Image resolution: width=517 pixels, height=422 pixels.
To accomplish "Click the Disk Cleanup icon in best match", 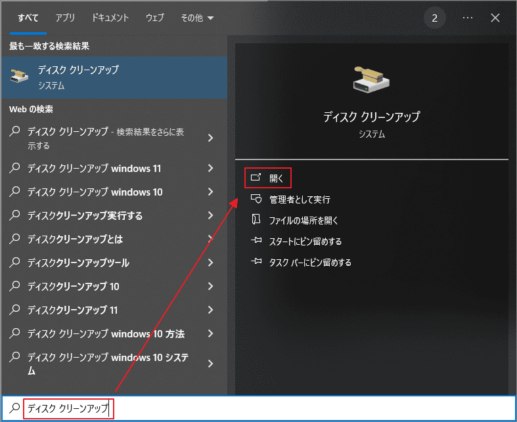I will pyautogui.click(x=19, y=75).
